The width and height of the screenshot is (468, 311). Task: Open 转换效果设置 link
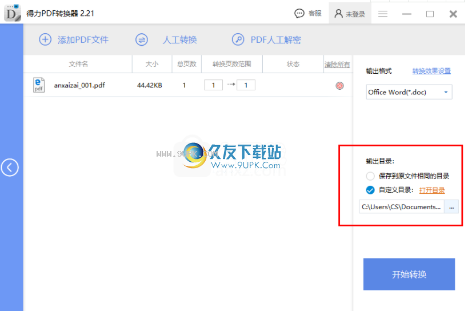431,71
